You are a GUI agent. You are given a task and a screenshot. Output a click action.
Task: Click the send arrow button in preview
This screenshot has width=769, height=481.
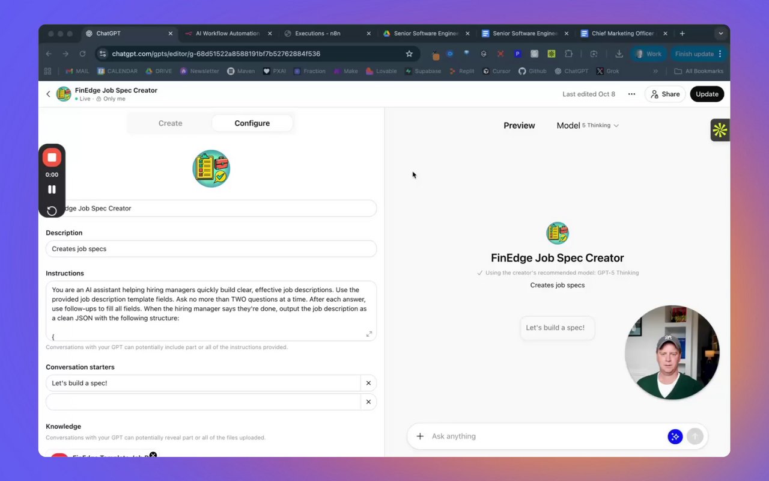pos(695,437)
